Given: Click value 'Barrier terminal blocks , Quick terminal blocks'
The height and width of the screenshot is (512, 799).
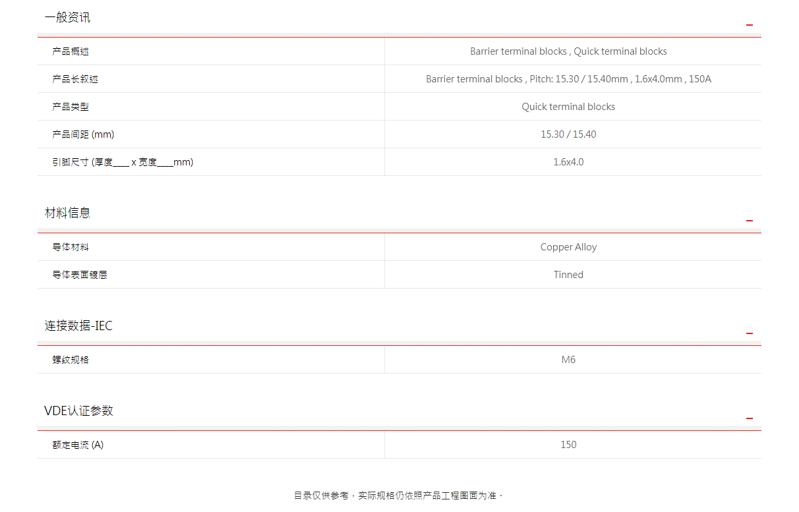Looking at the screenshot, I should click(568, 51).
